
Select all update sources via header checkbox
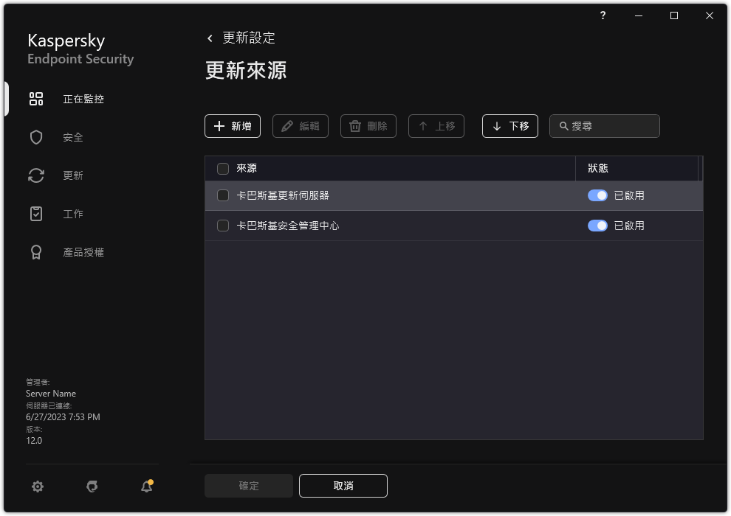[x=222, y=169]
